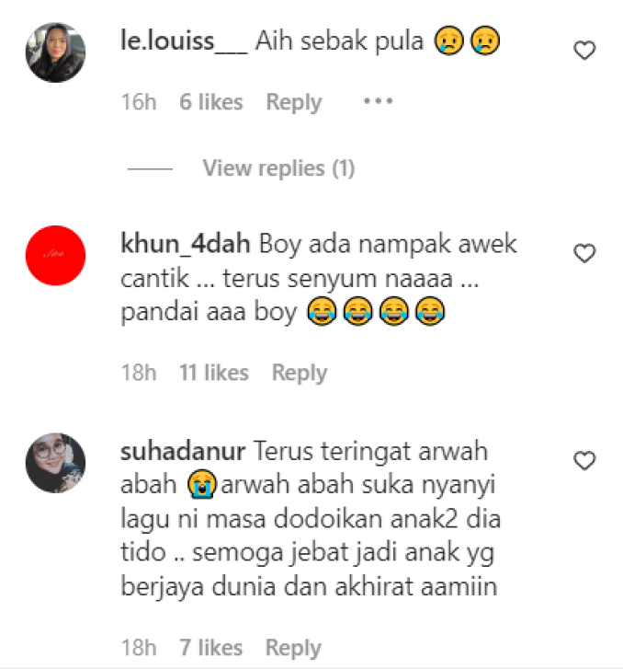Viewport: 623px width, 669px height.
Task: Open khun_4dah username link
Action: (x=186, y=244)
